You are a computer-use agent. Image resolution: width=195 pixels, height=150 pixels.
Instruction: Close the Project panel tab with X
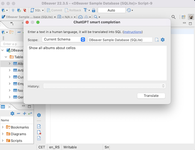[9, 107]
